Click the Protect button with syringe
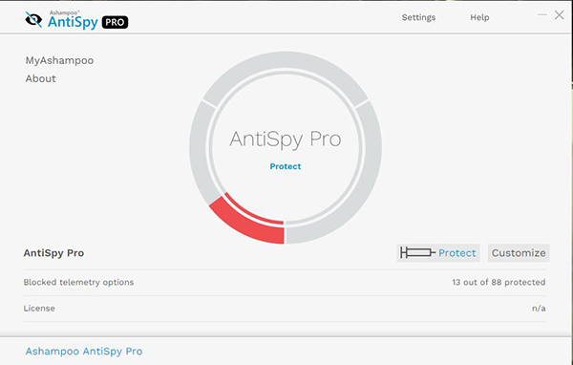Image resolution: width=573 pixels, height=365 pixels. (x=438, y=252)
